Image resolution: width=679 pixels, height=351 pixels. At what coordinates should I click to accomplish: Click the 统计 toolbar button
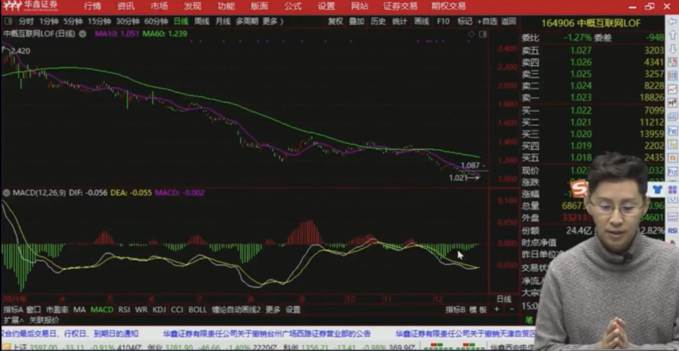[x=400, y=21]
